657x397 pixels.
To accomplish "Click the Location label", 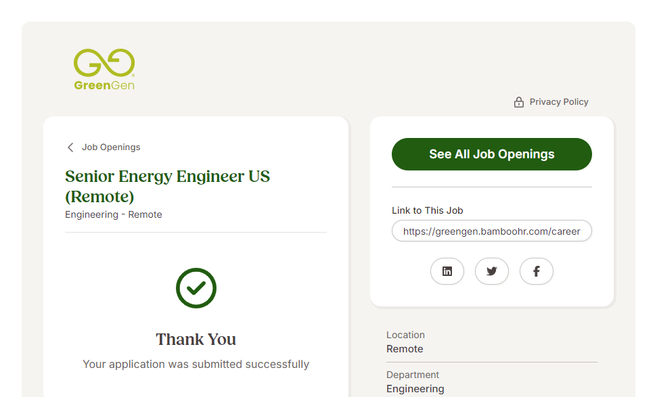I will tap(405, 335).
